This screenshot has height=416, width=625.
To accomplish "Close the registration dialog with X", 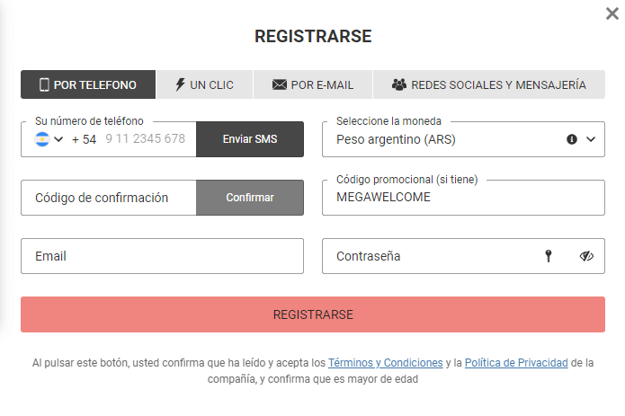I will click(612, 13).
